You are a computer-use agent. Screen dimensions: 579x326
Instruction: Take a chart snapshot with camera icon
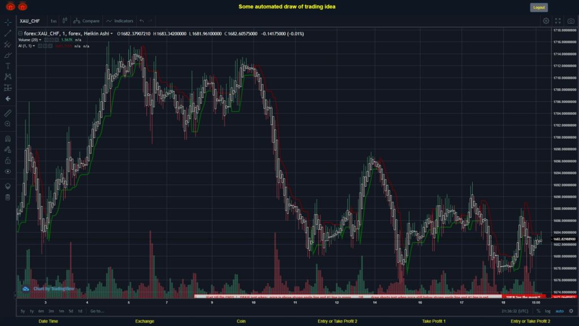pos(571,21)
